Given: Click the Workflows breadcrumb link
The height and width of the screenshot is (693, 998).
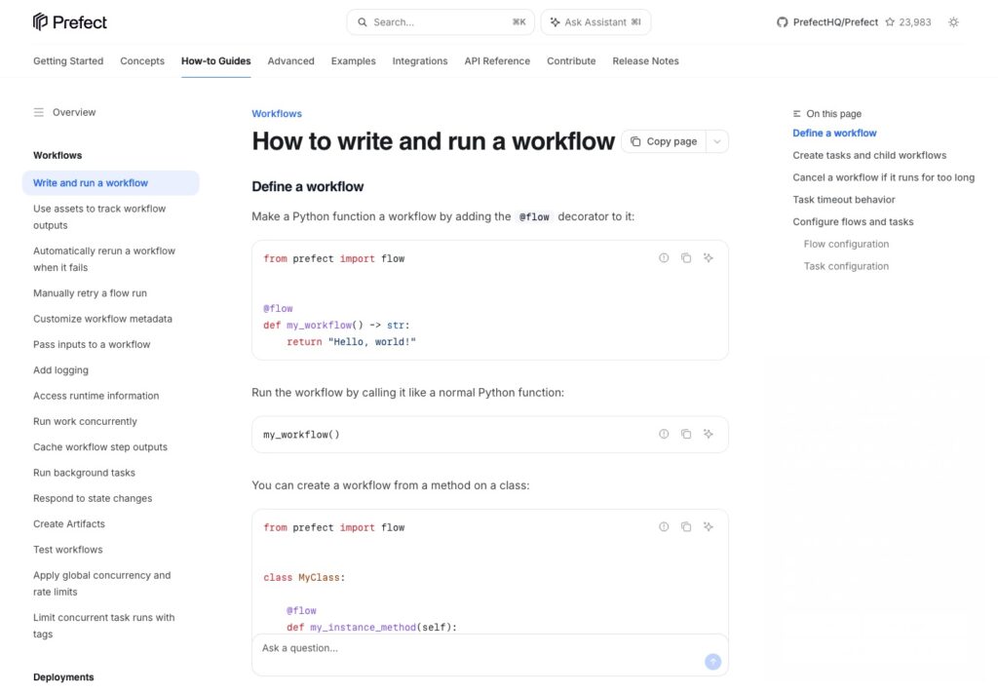Looking at the screenshot, I should coord(277,114).
